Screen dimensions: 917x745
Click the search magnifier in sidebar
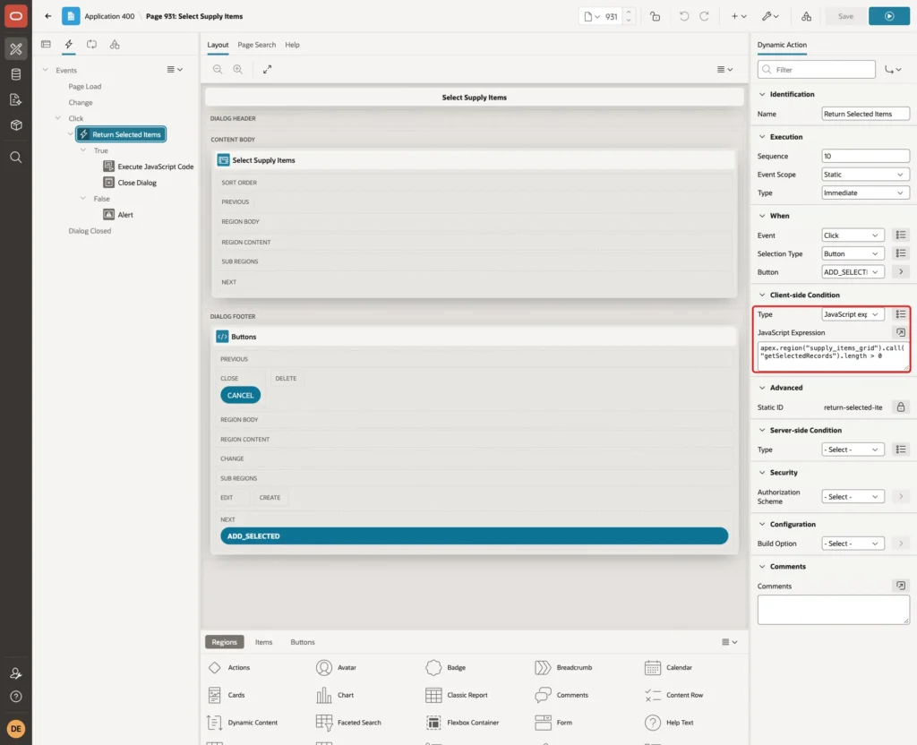coord(16,158)
